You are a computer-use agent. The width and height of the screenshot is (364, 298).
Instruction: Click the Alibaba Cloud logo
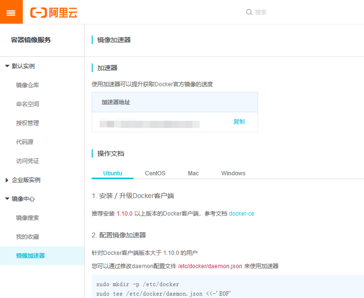(x=54, y=13)
